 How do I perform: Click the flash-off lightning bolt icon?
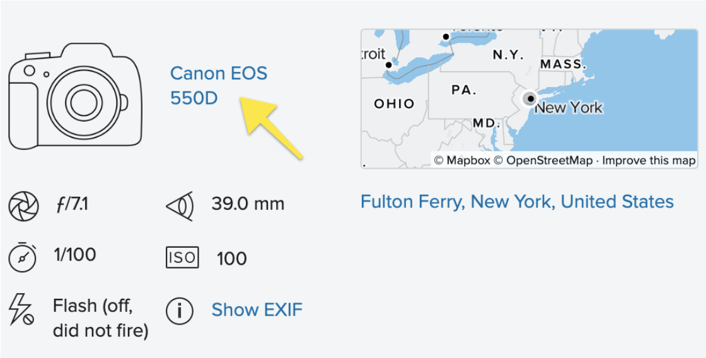tap(21, 309)
